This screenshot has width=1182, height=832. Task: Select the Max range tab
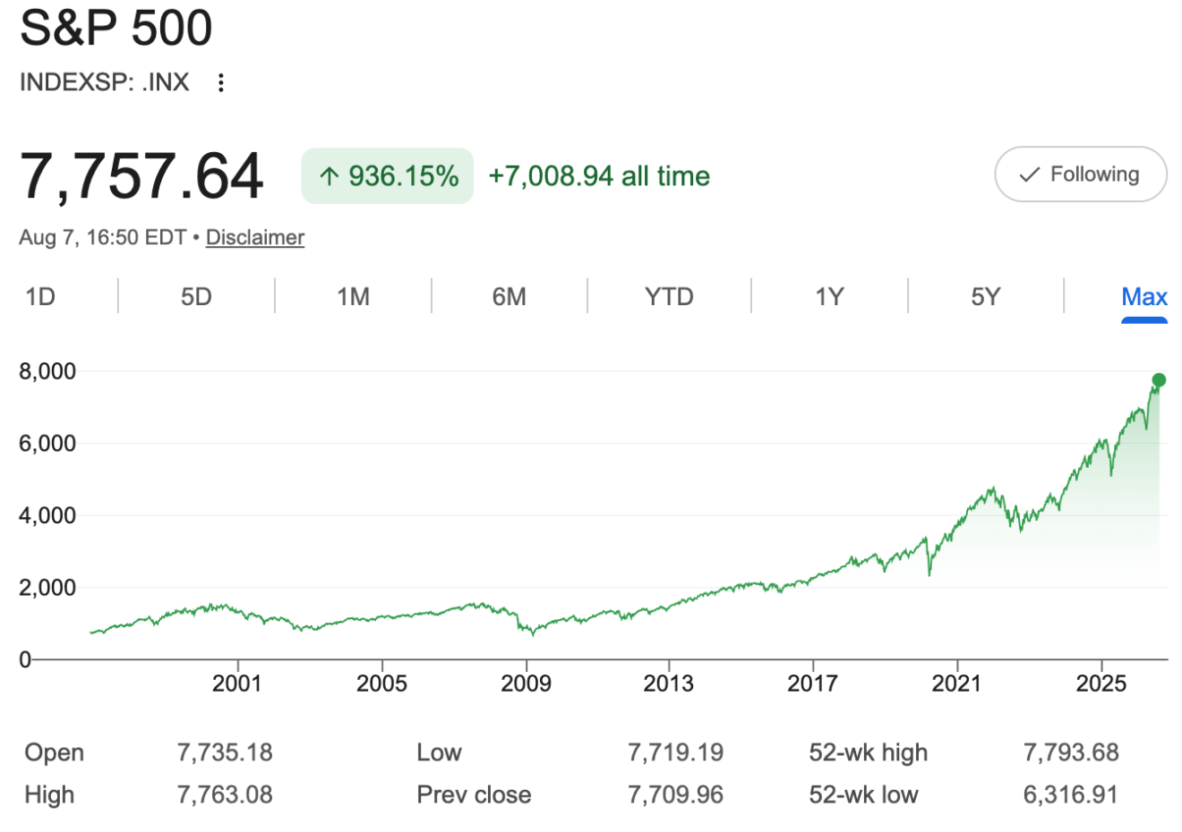(1144, 296)
